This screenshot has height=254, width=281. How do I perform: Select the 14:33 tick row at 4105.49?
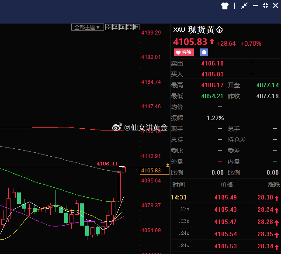point(226,197)
